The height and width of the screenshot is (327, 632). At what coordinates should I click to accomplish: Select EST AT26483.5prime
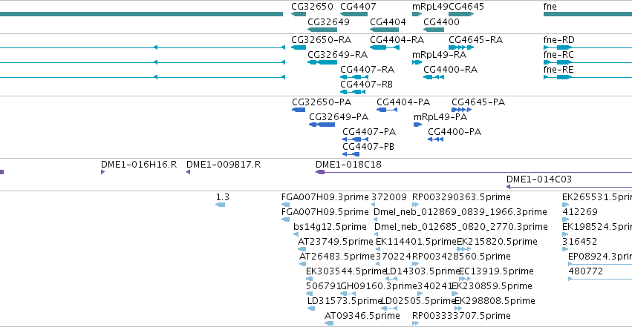click(x=302, y=264)
